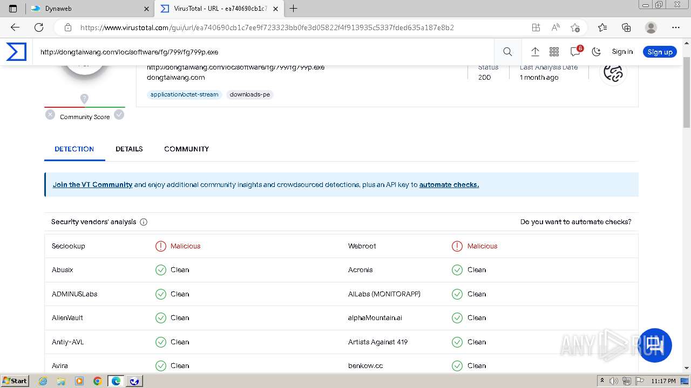
Task: Click the upload file icon
Action: pos(535,52)
